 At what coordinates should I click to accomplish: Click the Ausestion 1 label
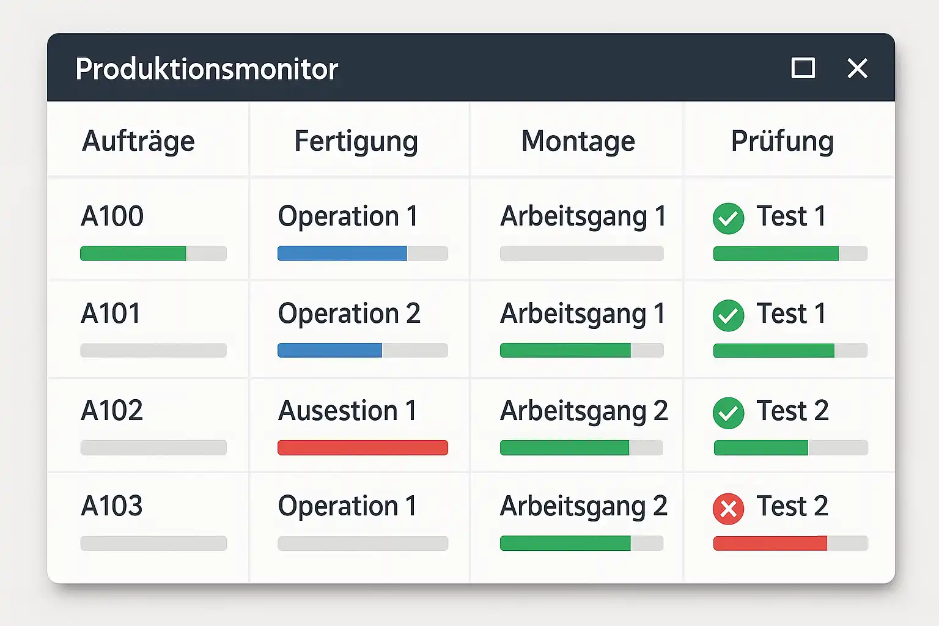347,410
